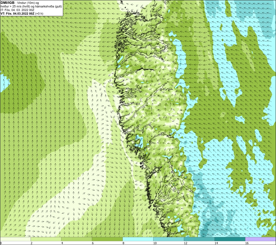Viewport: 276px width, 245px height.
Task: Click the legend scale label '0'
Action: [1, 243]
